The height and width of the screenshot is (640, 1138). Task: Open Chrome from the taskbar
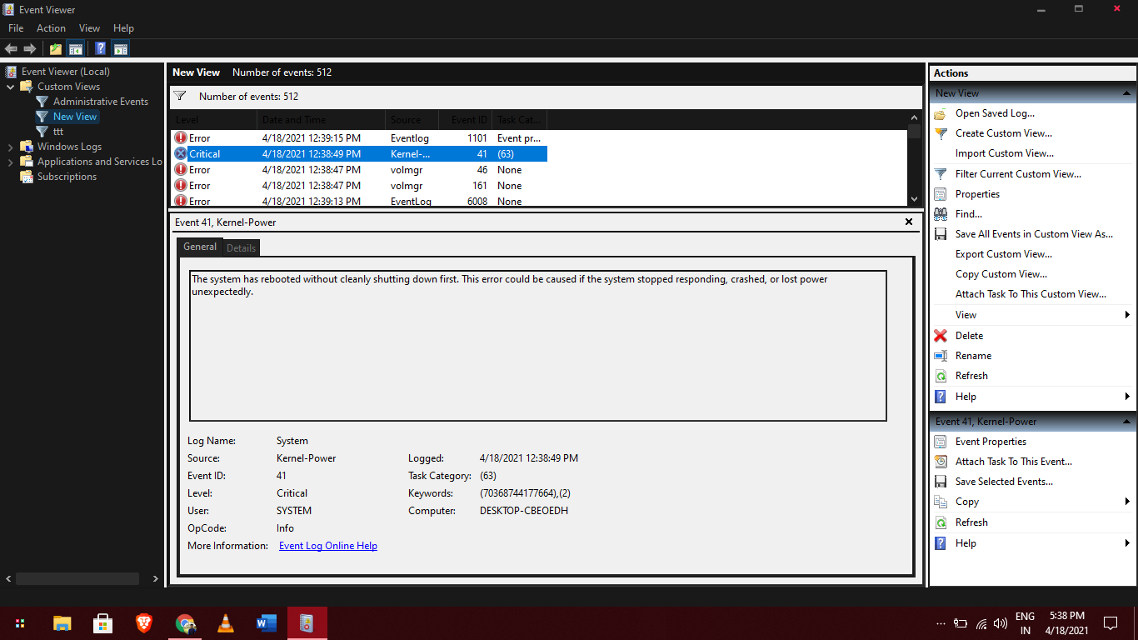click(185, 623)
